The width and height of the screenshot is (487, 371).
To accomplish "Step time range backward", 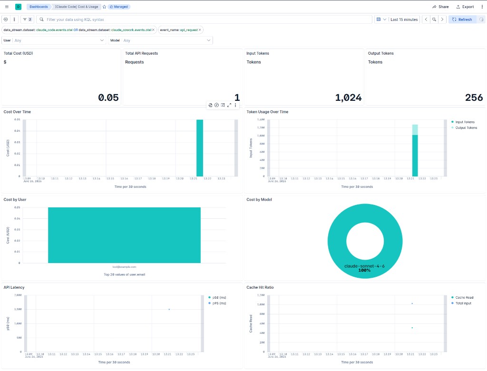I will pos(426,20).
